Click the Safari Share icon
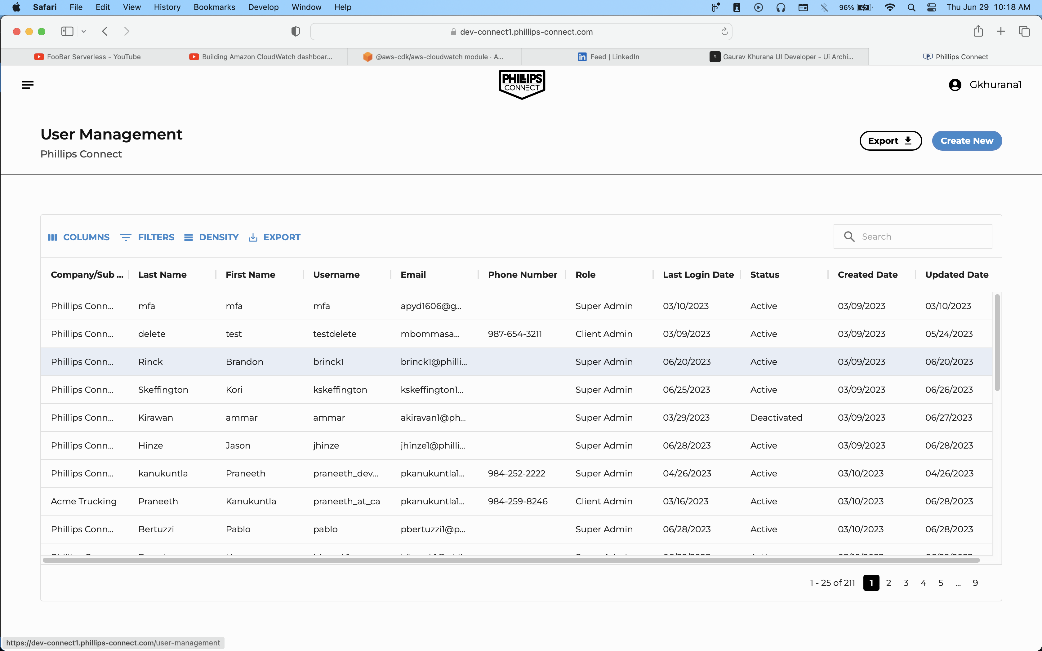 click(x=978, y=31)
